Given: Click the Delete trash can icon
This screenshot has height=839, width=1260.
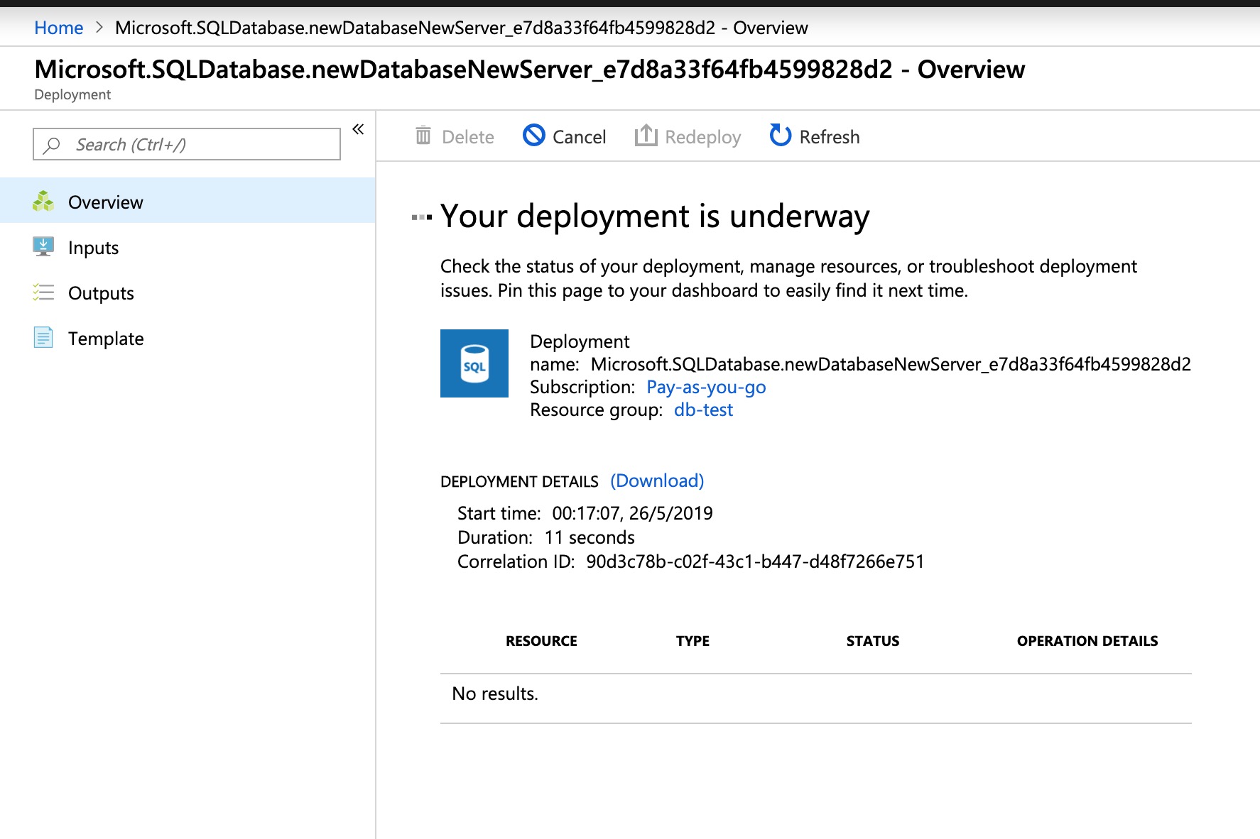Looking at the screenshot, I should click(423, 136).
